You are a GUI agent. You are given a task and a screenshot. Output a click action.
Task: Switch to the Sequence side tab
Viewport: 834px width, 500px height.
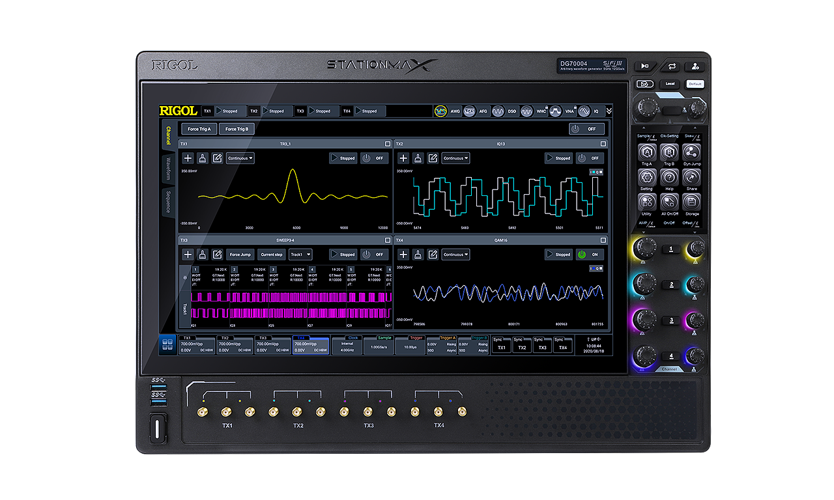tap(167, 201)
